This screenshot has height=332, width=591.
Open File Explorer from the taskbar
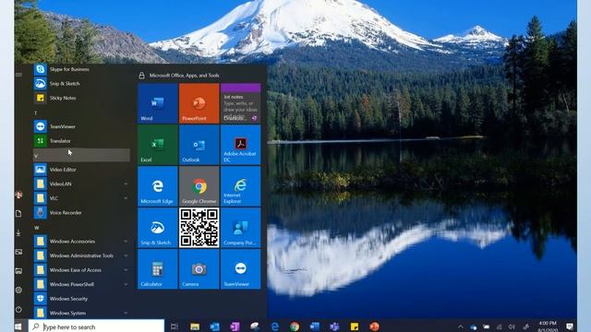(195, 326)
